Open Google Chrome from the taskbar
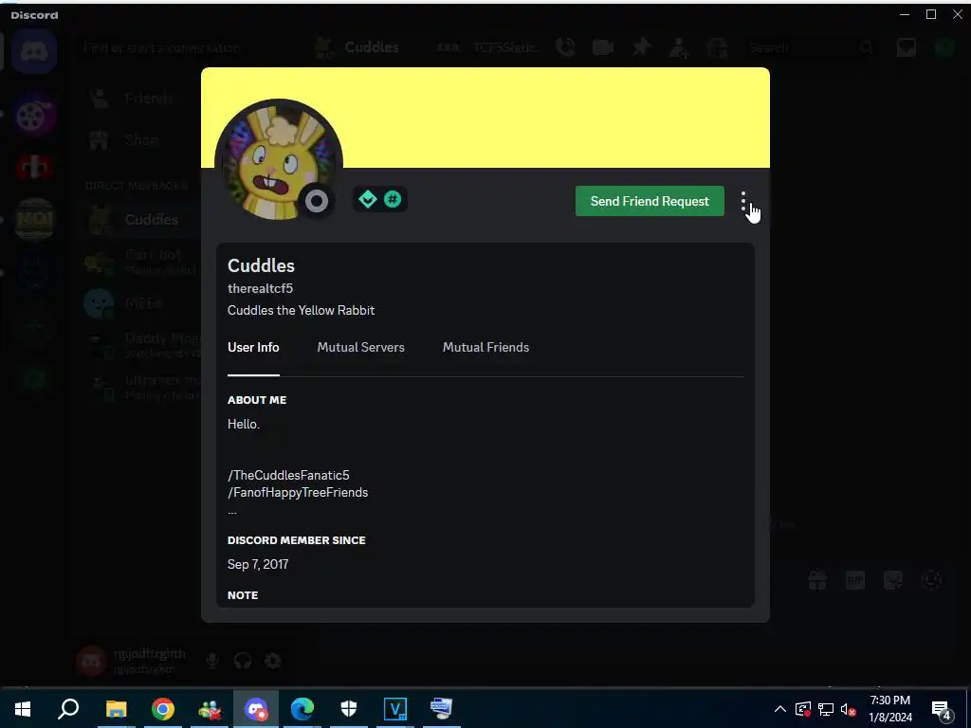Screen dimensions: 971x728 point(162,709)
